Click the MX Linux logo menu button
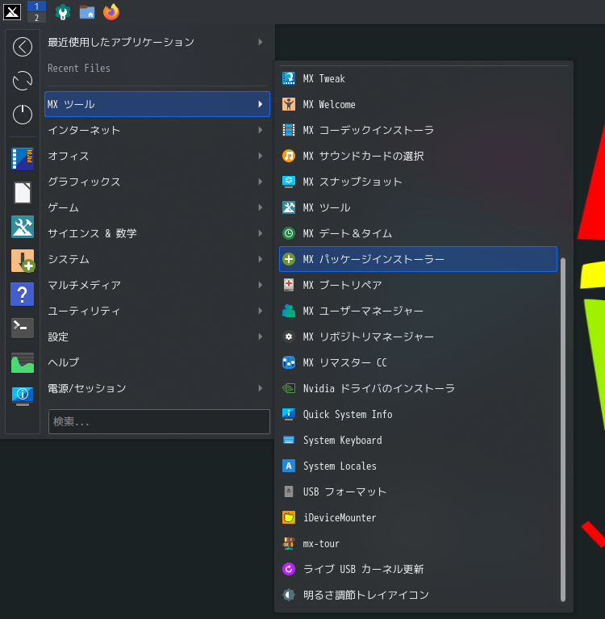The height and width of the screenshot is (619, 605). 12,11
